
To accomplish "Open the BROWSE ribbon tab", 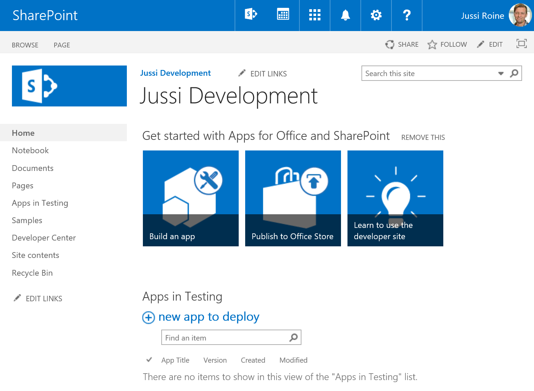I will tap(25, 45).
